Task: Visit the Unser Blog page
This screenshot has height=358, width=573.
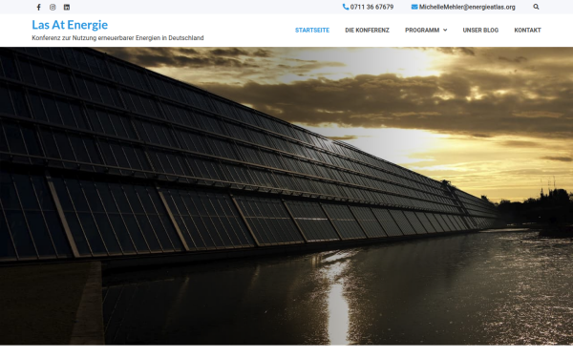Action: 480,31
